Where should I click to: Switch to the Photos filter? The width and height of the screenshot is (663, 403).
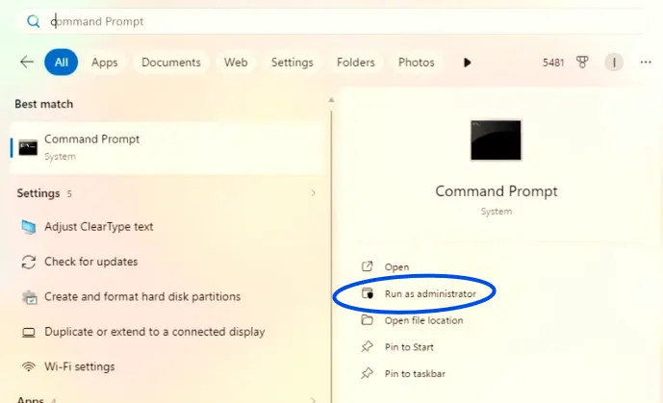(416, 63)
